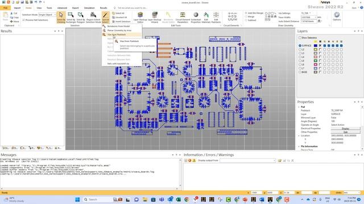Open the Layer Stackup Editor

[x=140, y=18]
